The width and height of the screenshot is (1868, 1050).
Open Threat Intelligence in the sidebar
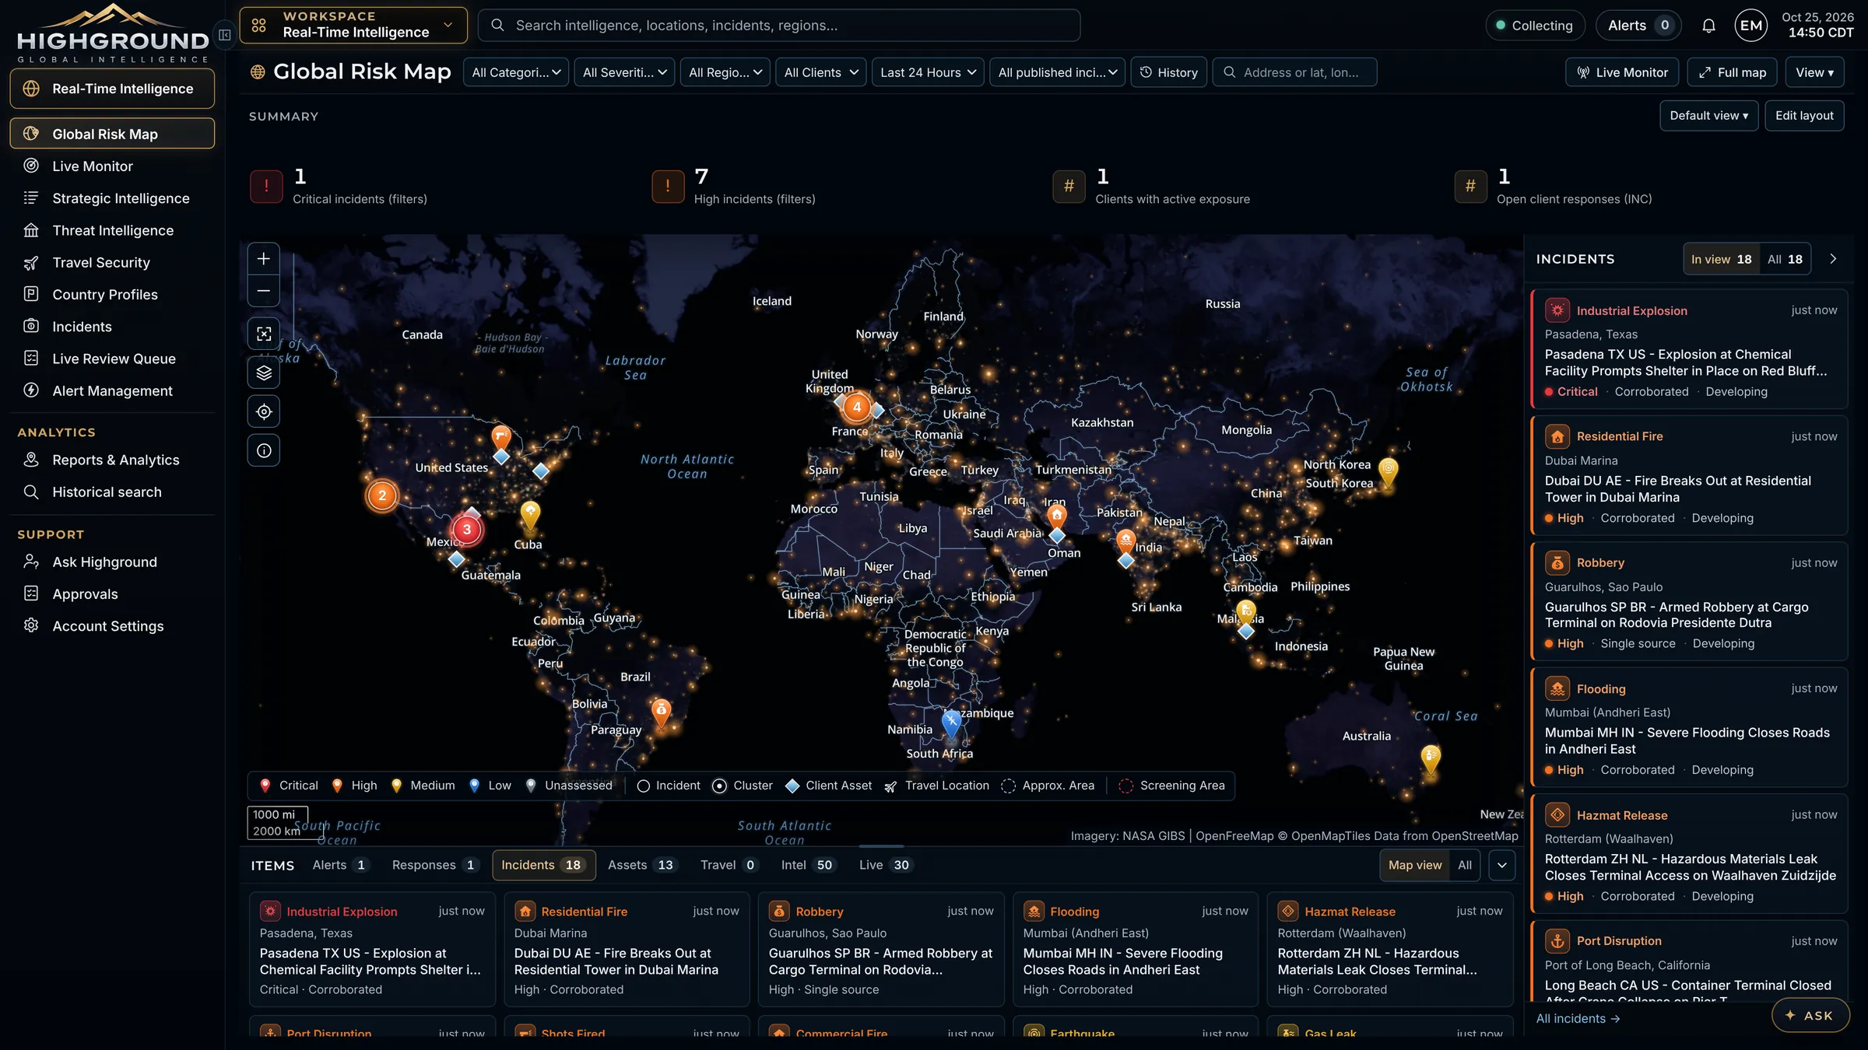point(112,230)
